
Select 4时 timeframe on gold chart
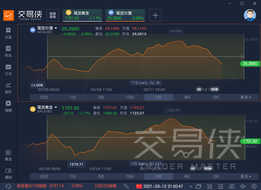[x=187, y=176]
